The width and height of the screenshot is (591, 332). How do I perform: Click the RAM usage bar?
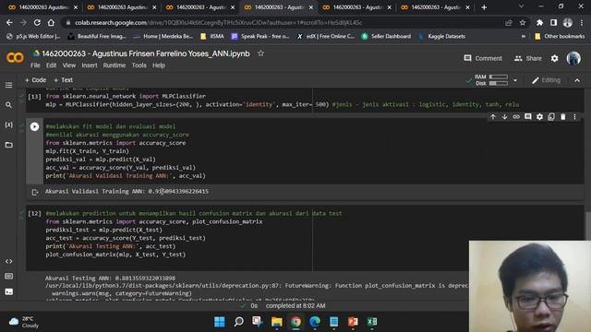click(x=499, y=77)
